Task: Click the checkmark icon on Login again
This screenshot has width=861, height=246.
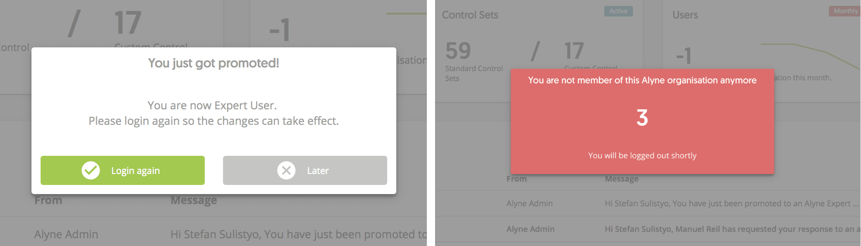Action: click(91, 170)
